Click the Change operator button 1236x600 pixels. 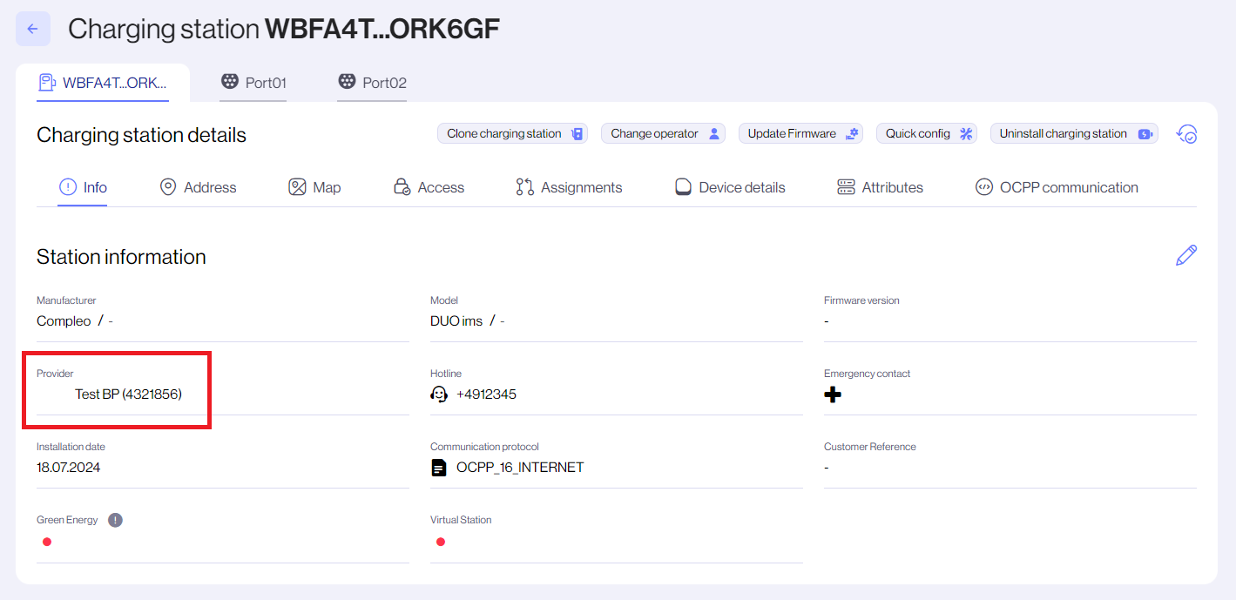coord(663,133)
